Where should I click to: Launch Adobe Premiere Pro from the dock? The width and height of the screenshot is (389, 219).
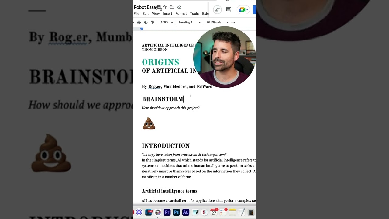click(167, 212)
